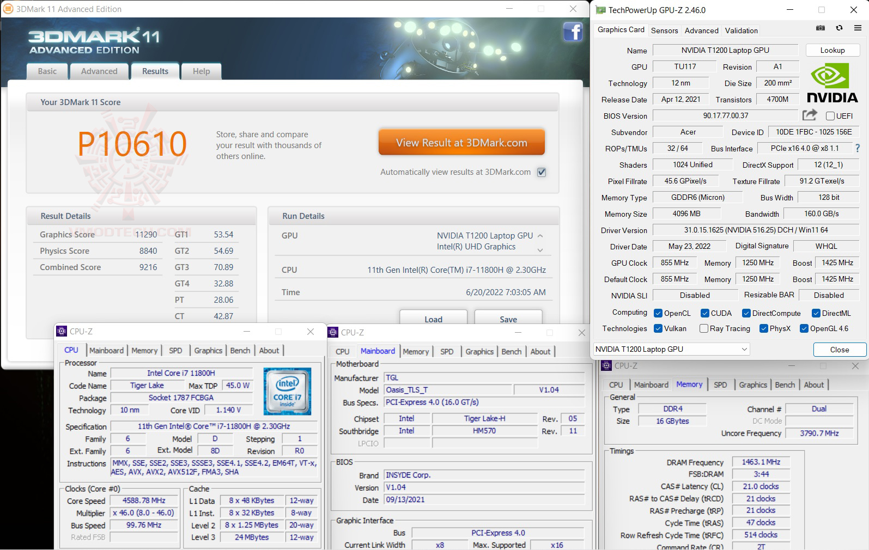Click the P10610 score value
Viewport: 869px width, 550px height.
click(x=132, y=144)
